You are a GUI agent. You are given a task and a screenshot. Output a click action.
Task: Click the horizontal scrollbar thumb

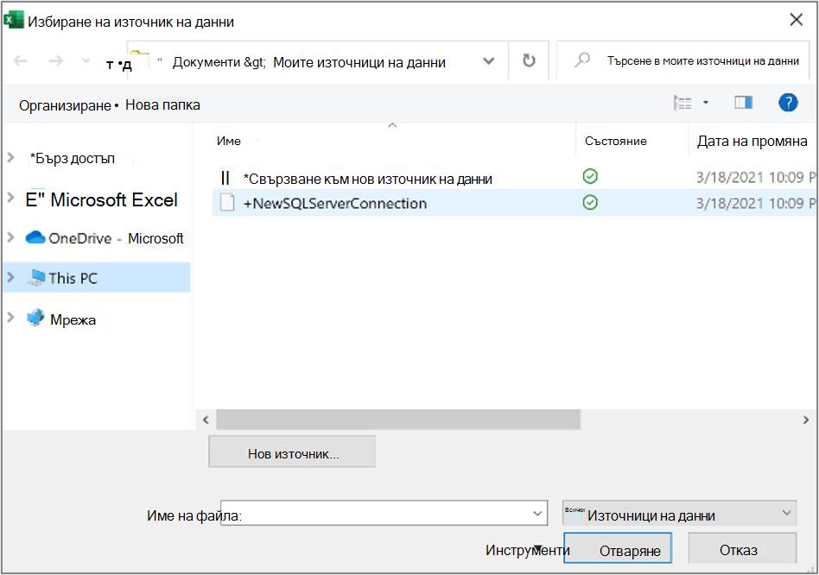pos(398,420)
